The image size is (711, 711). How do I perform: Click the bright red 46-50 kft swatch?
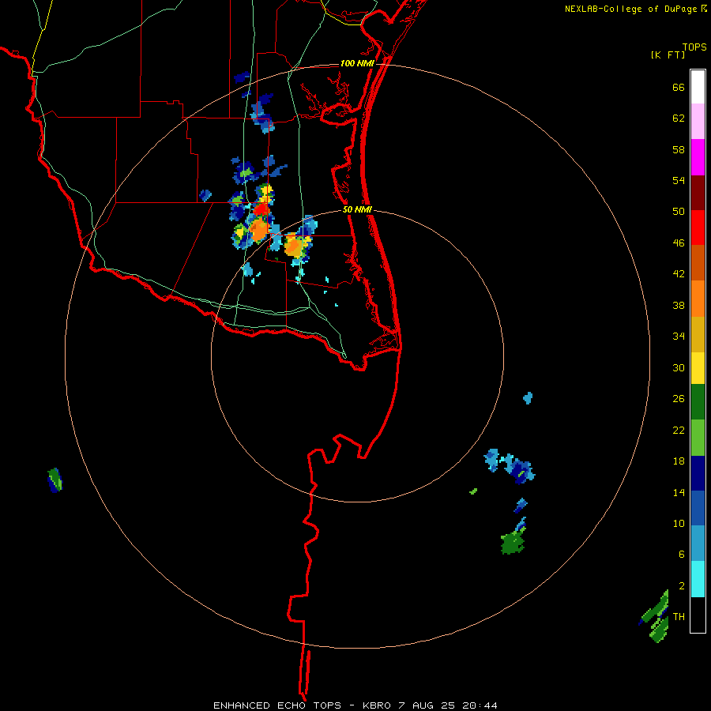698,228
